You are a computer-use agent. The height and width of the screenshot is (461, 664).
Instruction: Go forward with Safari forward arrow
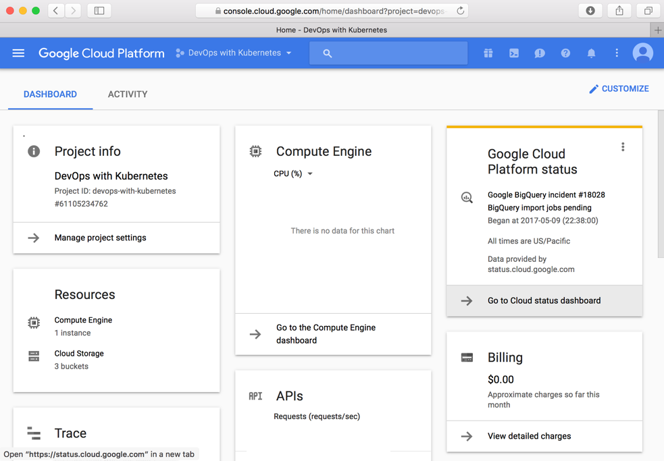pyautogui.click(x=73, y=11)
